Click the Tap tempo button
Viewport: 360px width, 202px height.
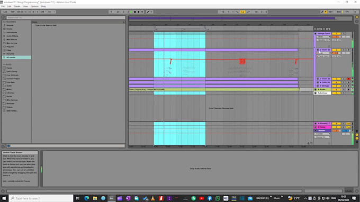13,12
